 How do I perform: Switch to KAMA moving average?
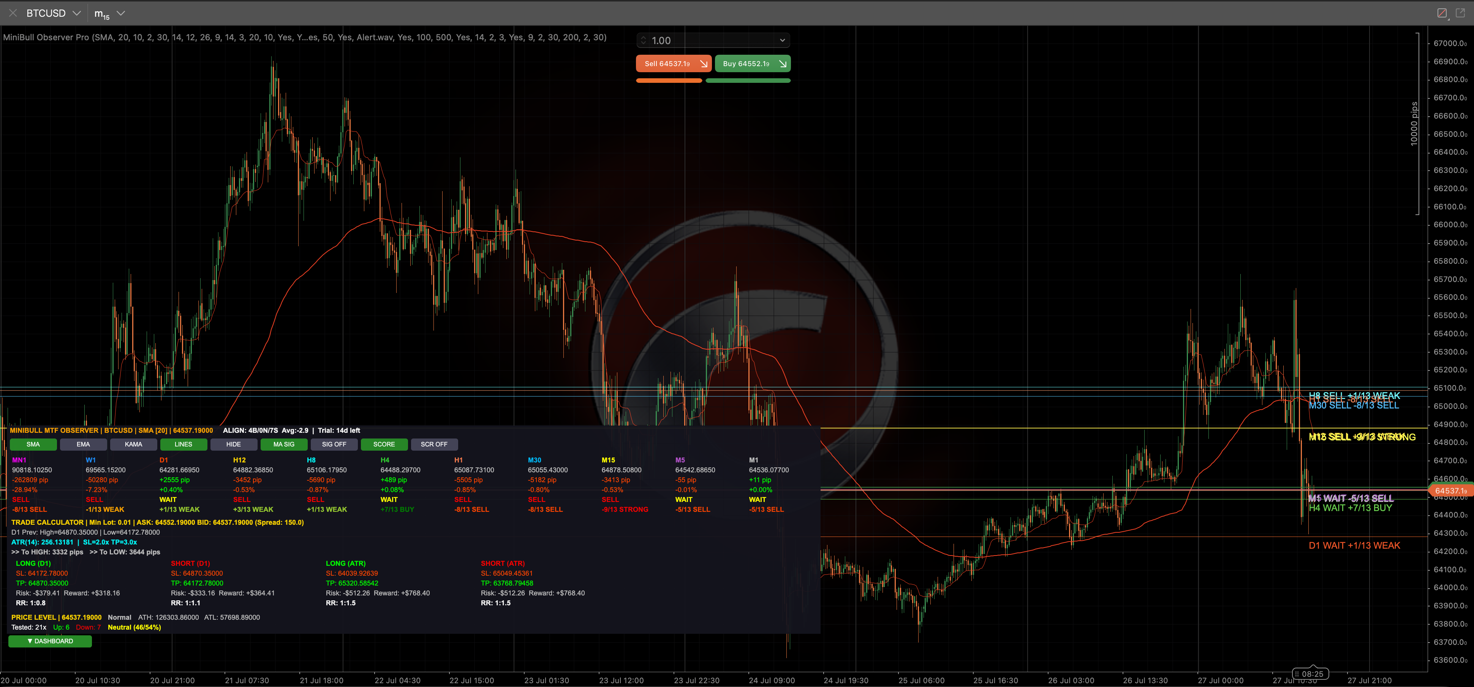coord(133,444)
